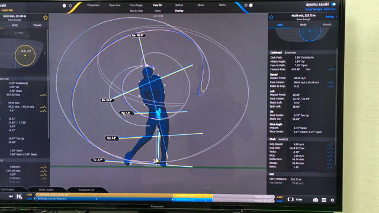Choose Overlay layout
The width and height of the screenshot is (379, 213).
tap(179, 11)
